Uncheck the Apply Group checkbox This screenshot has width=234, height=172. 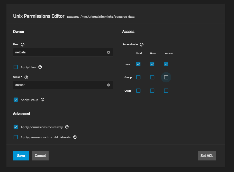16,100
